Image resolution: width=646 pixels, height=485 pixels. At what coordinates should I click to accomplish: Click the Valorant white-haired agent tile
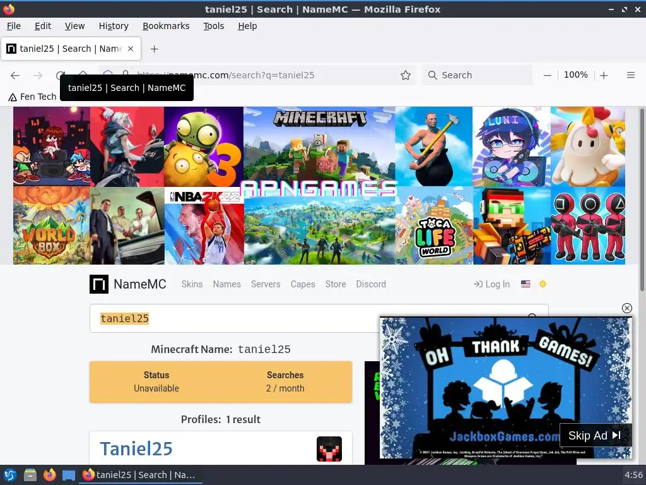coord(127,147)
